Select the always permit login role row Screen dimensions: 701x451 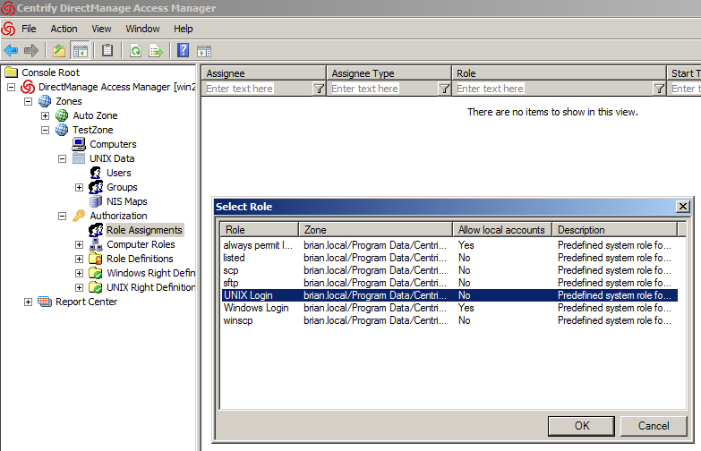(449, 245)
